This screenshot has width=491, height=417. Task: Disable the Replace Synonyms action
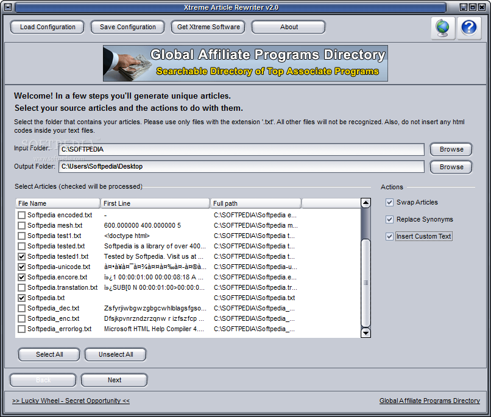[389, 219]
